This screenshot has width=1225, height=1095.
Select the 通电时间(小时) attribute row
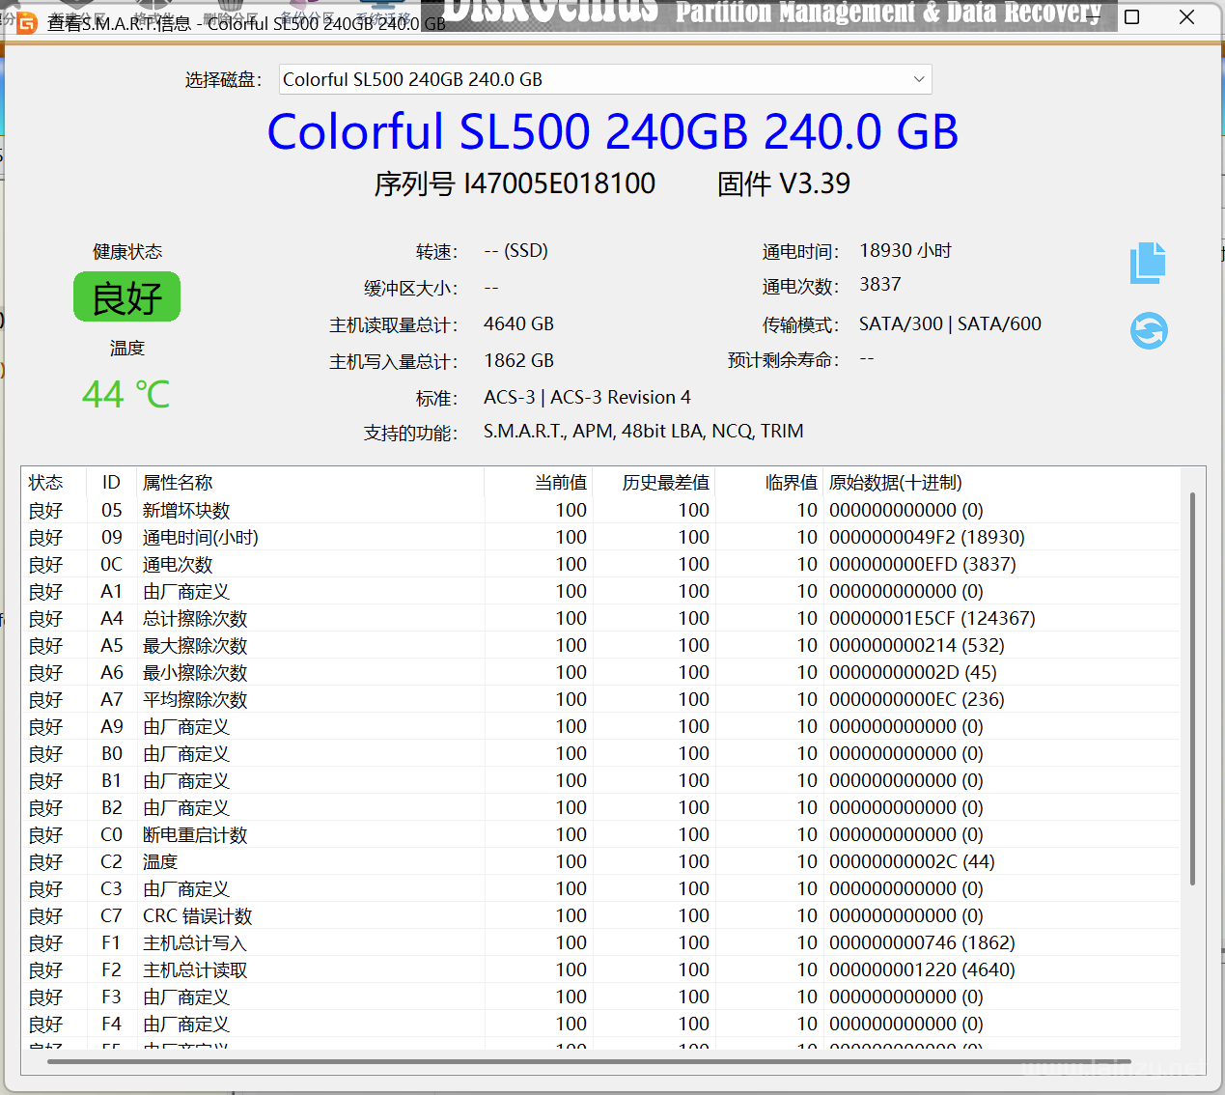201,538
